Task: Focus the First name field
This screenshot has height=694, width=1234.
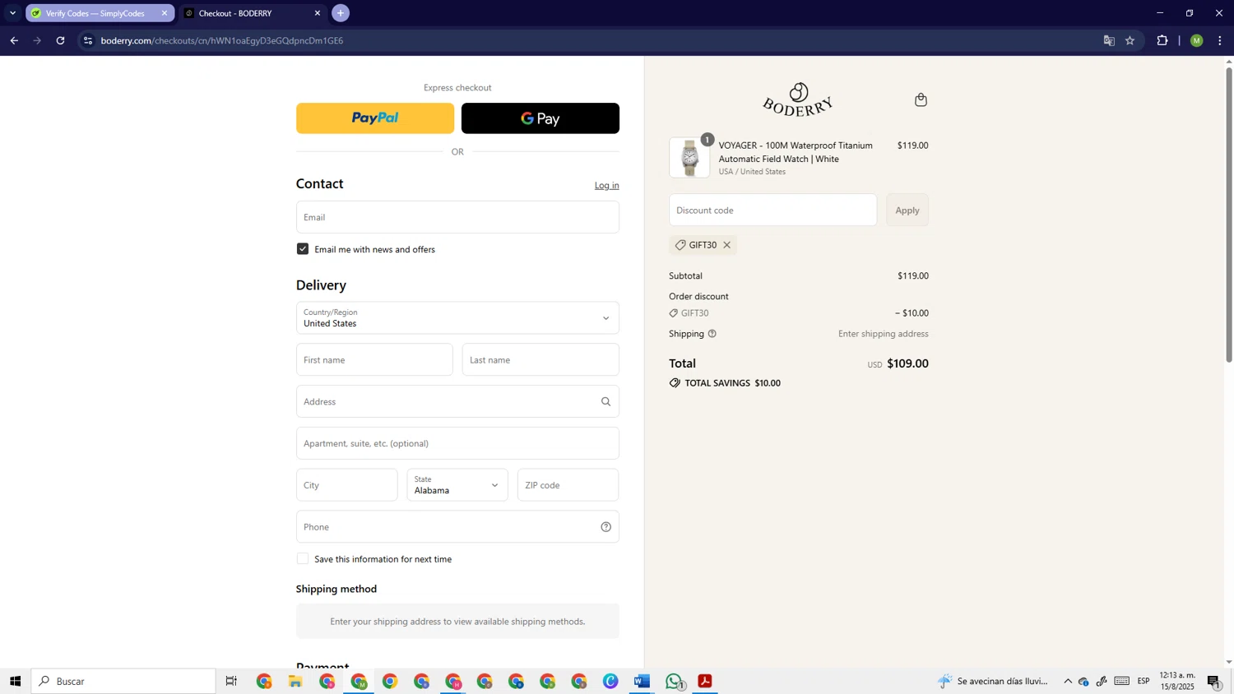Action: [x=374, y=360]
